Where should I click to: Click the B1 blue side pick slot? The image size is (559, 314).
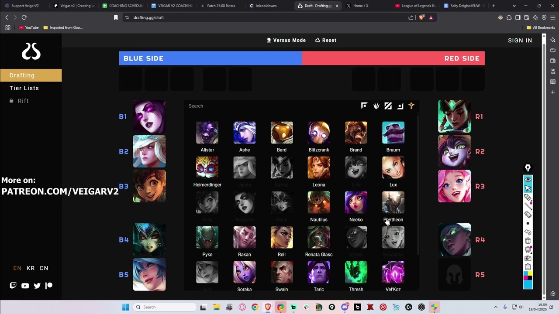pos(149,116)
